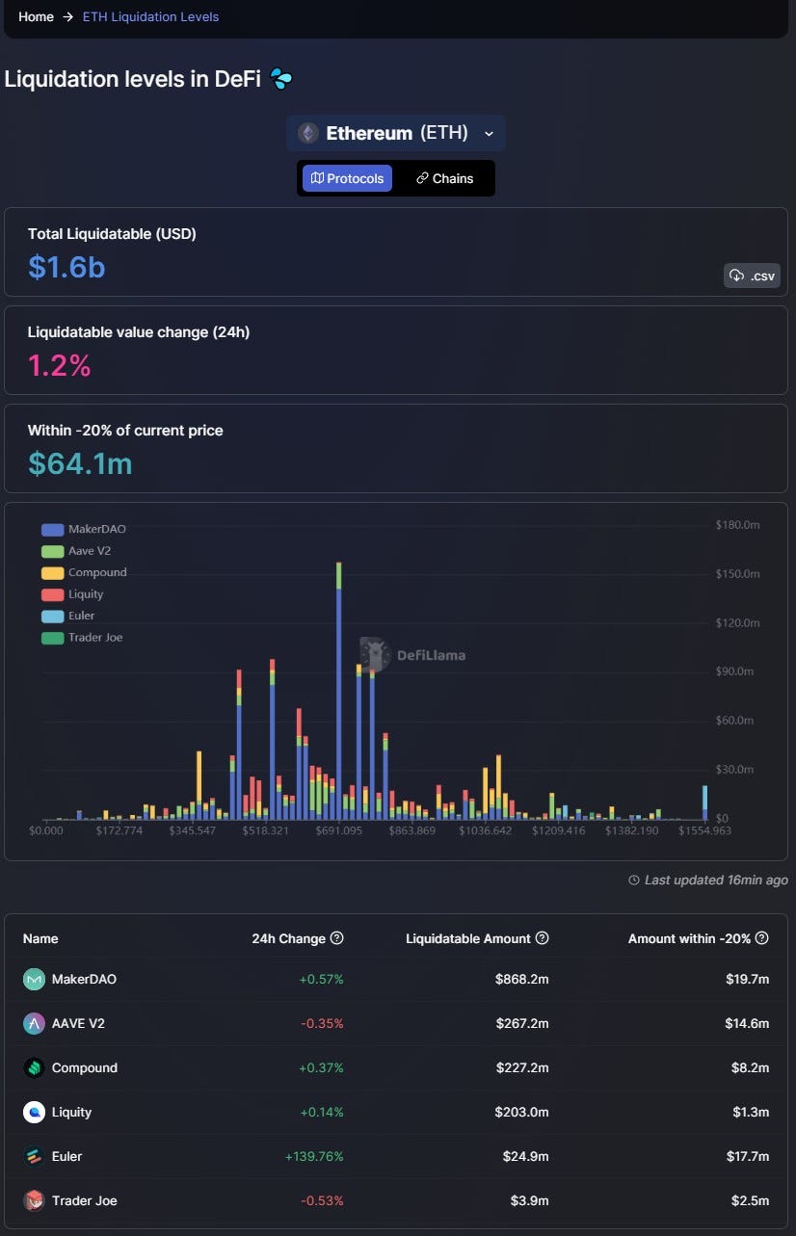Image resolution: width=796 pixels, height=1236 pixels.
Task: Click the Euler protocol logo icon
Action: [35, 1157]
